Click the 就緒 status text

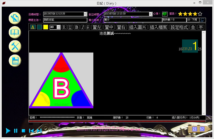click(90, 117)
